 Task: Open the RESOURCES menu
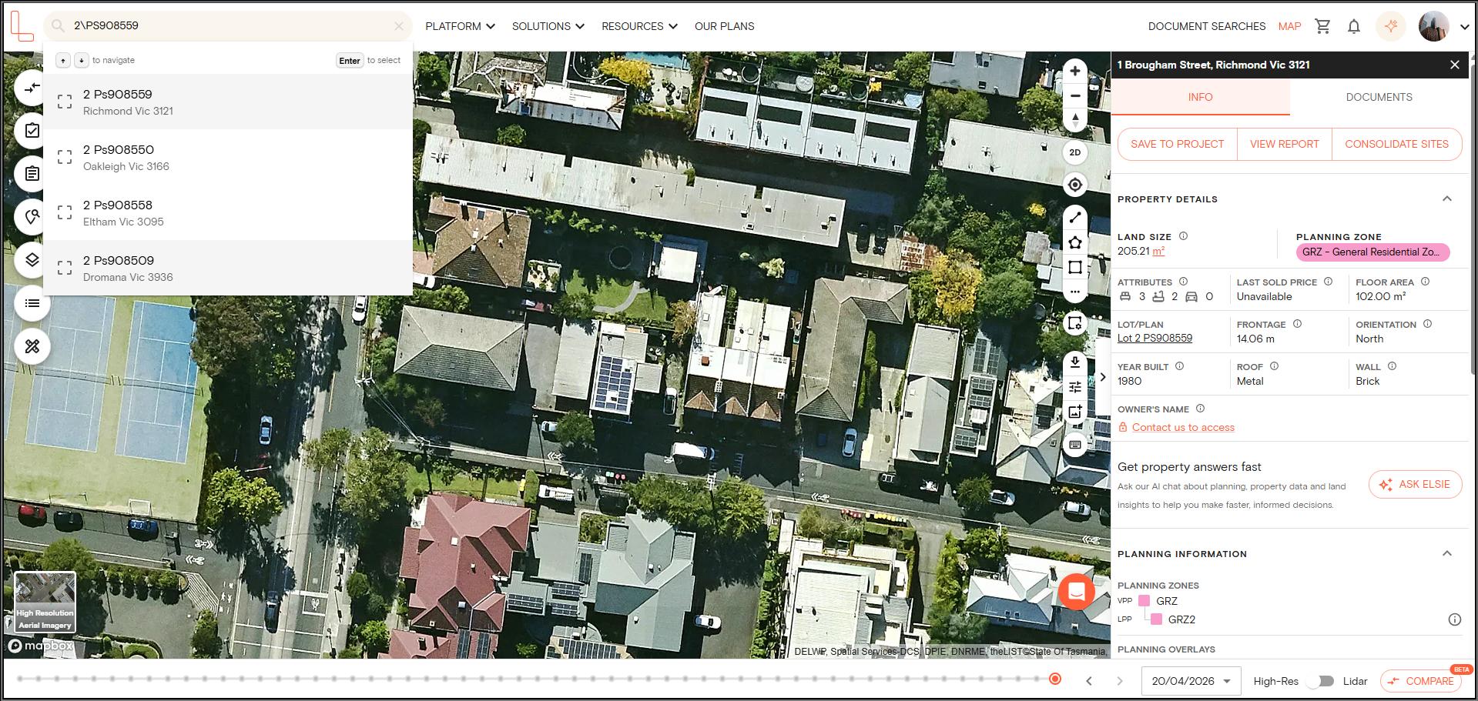639,26
